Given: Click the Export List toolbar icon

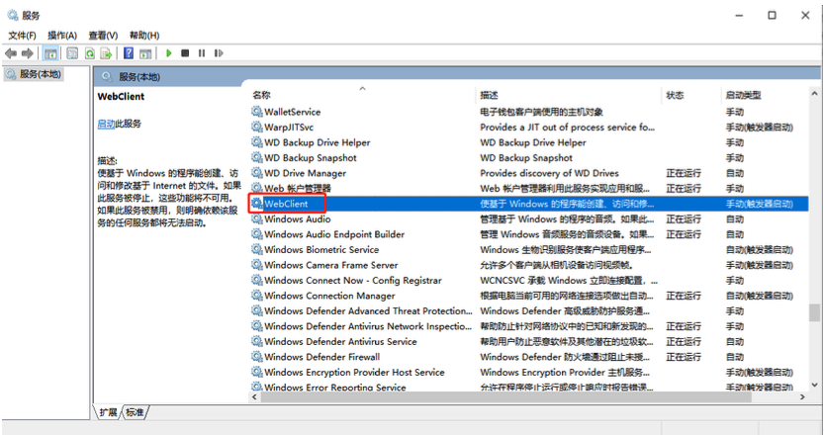Looking at the screenshot, I should pos(107,53).
